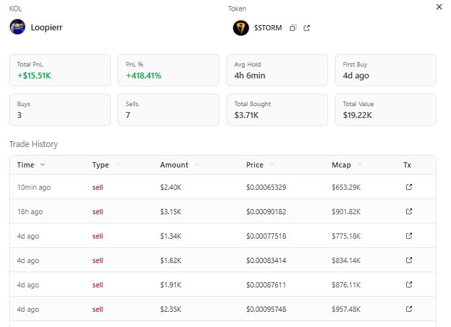Open Tx link for $1.62K sell
This screenshot has width=451, height=327.
pos(409,260)
